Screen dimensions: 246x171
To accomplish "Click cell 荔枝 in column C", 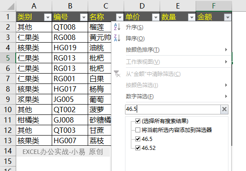I will click(x=100, y=141).
